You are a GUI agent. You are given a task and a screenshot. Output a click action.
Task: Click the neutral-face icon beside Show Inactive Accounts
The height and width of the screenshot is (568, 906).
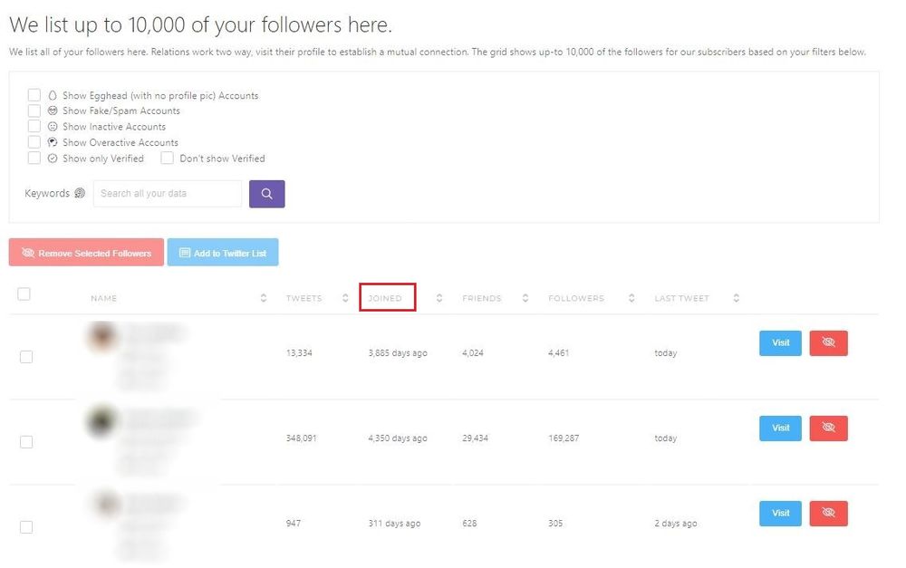click(x=53, y=126)
